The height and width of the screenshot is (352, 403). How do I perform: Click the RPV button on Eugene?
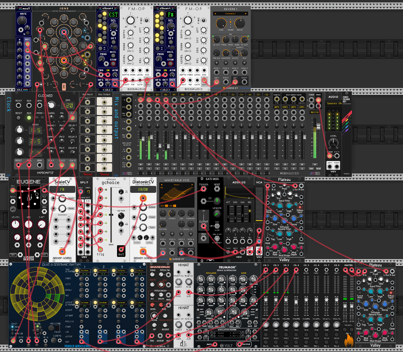(x=13, y=255)
